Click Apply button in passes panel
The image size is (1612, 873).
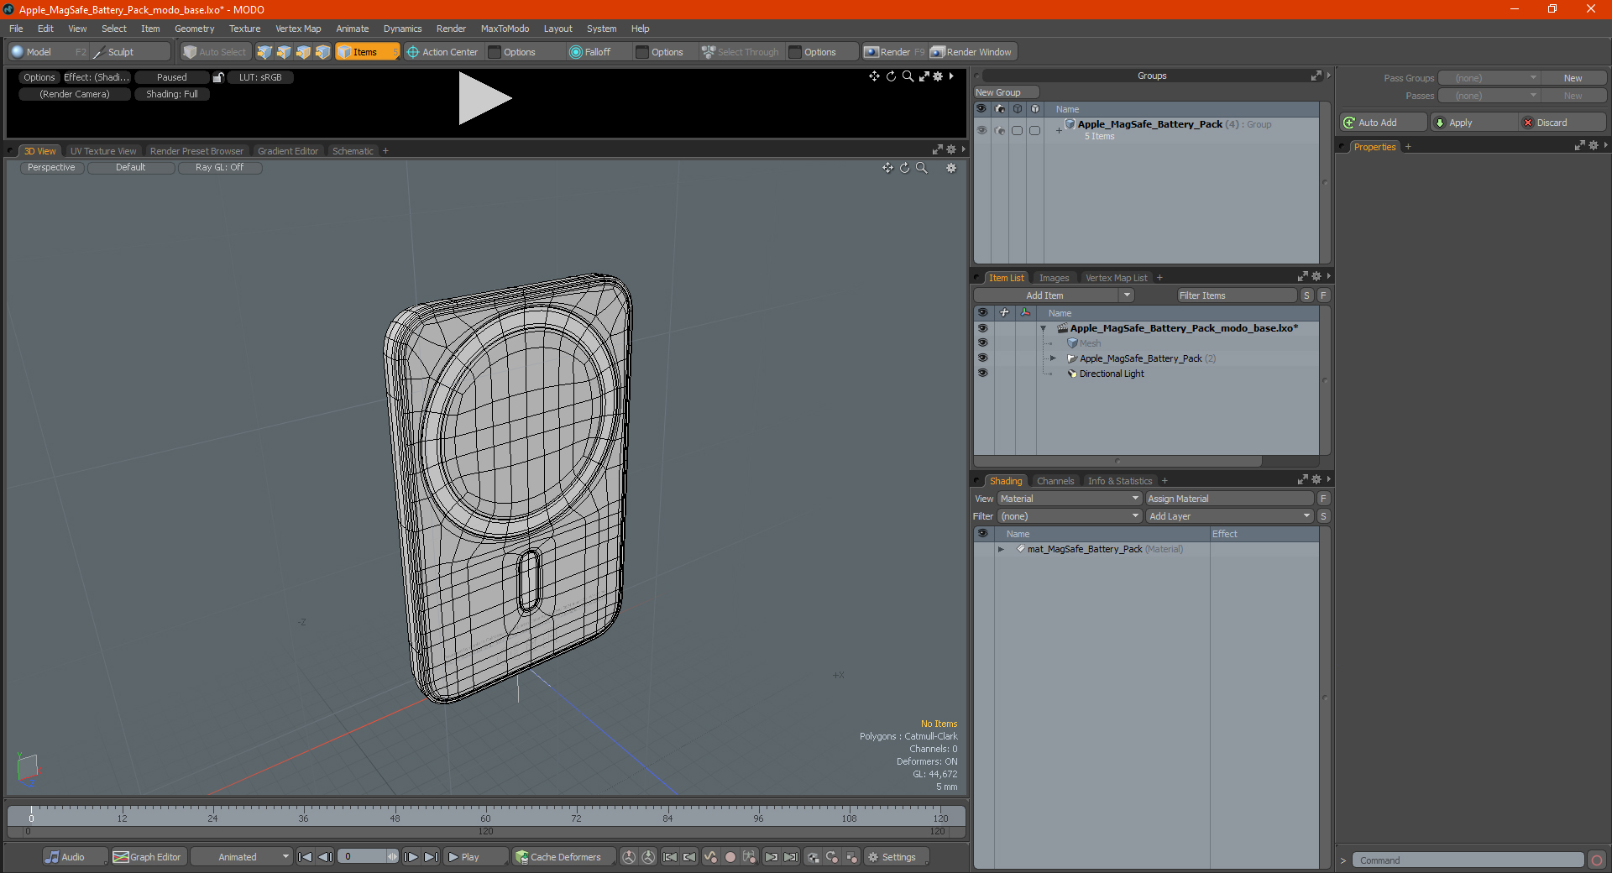pos(1474,123)
